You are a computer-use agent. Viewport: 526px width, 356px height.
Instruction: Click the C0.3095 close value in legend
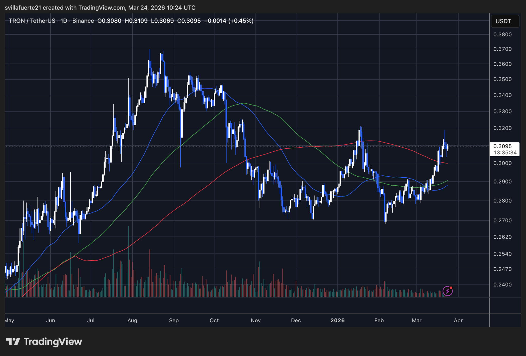pyautogui.click(x=189, y=21)
